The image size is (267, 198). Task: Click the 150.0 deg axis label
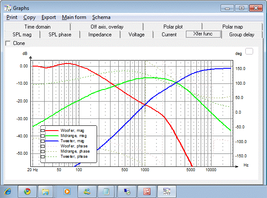[x=240, y=69]
